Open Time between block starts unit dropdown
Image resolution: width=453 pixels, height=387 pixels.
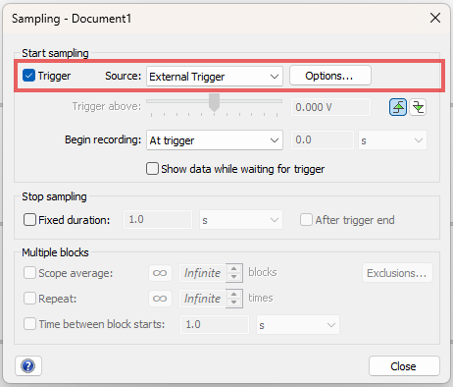tap(298, 325)
